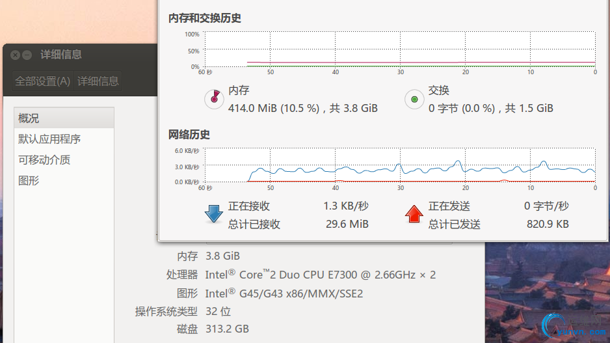Click the 内存和交换历史 heading
Screen dimensions: 610x343
(205, 19)
